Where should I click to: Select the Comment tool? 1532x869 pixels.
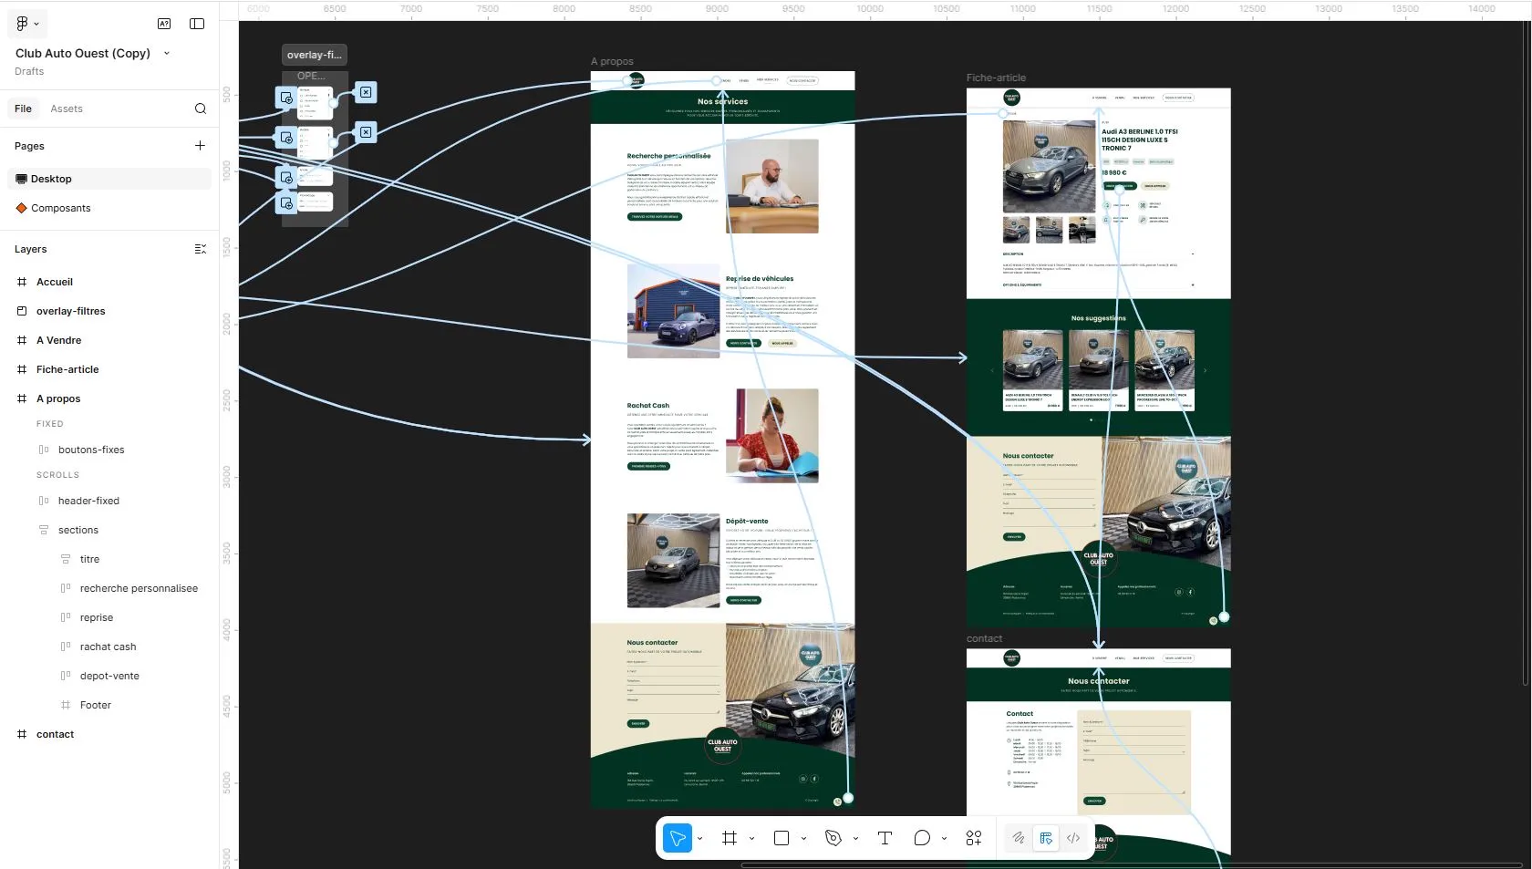point(922,838)
